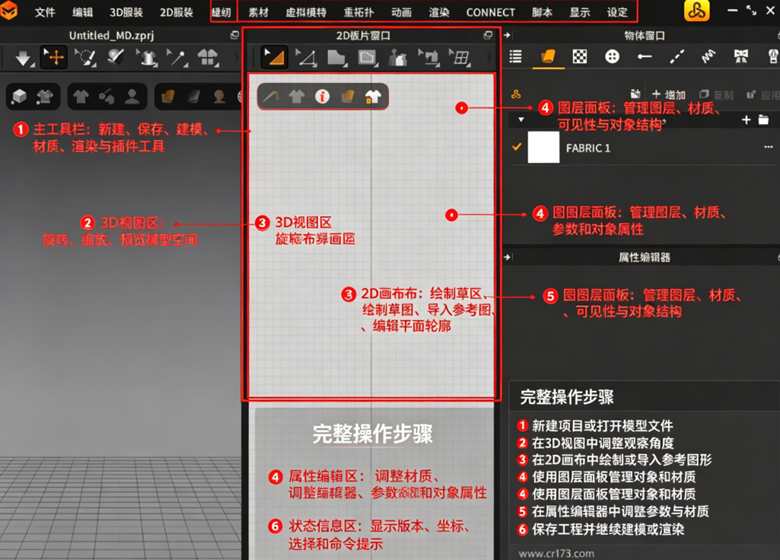Switch to the Topstitch dashed-line tab

(x=677, y=57)
